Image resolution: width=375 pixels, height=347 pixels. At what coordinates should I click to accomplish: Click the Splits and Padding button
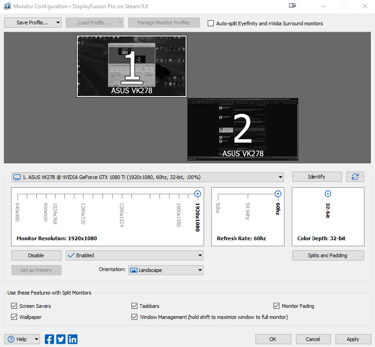point(328,255)
